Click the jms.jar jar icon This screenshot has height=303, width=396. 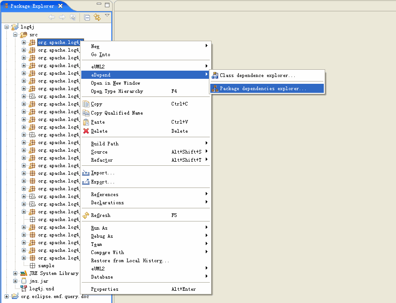tap(24, 281)
